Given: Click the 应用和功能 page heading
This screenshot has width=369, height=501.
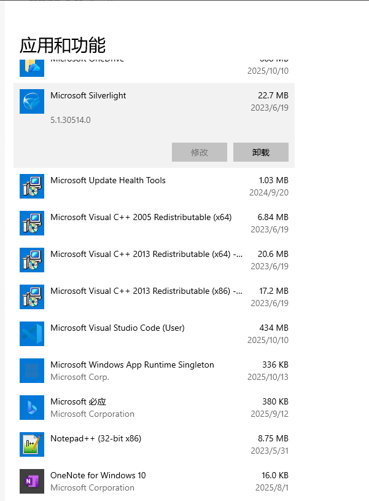Looking at the screenshot, I should (63, 45).
